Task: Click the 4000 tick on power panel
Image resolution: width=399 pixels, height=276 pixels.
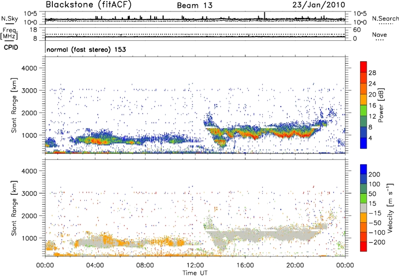Action: 29,68
